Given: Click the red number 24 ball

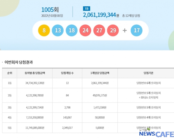Looking at the screenshot, I should coord(85,30).
